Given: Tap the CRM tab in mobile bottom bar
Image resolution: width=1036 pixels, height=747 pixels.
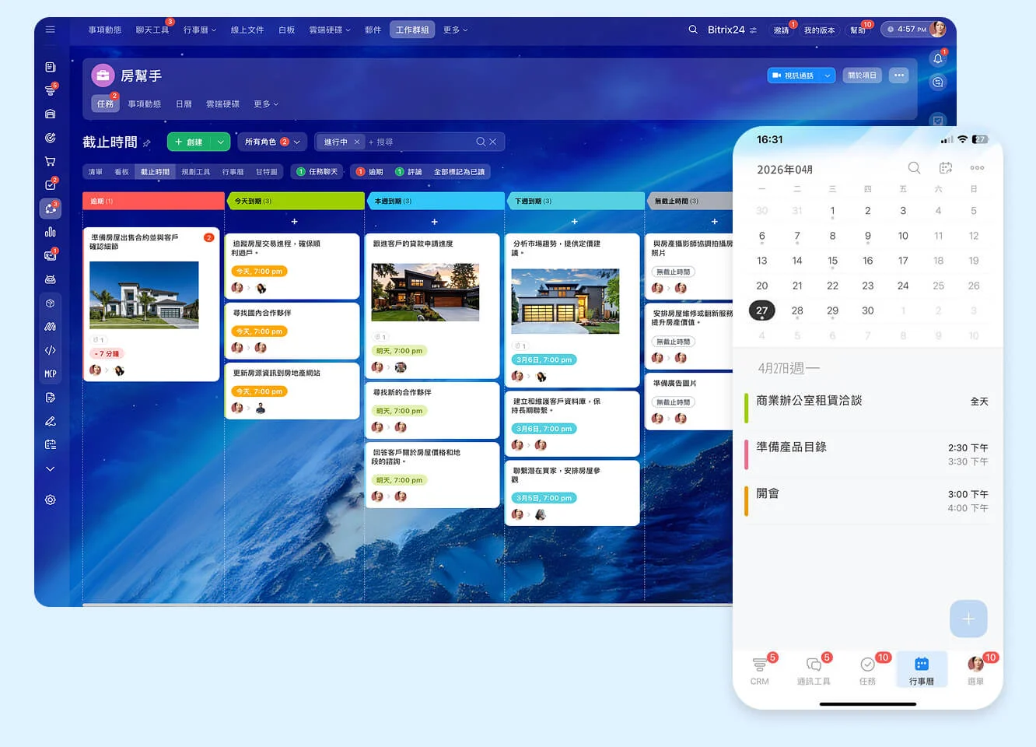Looking at the screenshot, I should click(760, 671).
